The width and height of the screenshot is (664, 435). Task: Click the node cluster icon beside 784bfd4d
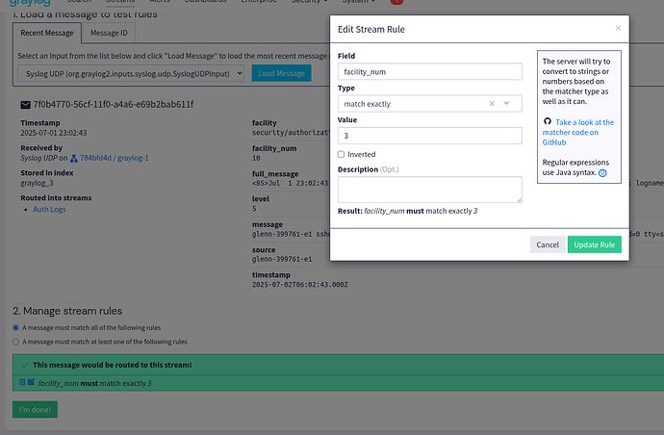pyautogui.click(x=74, y=159)
